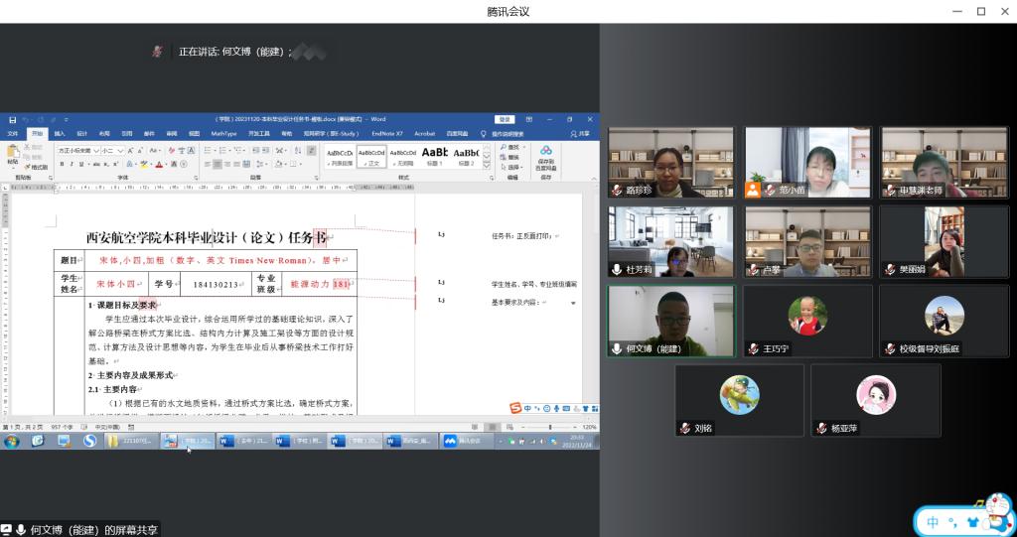Click the zoom slider in Word status bar
1017x537 pixels.
[x=549, y=427]
